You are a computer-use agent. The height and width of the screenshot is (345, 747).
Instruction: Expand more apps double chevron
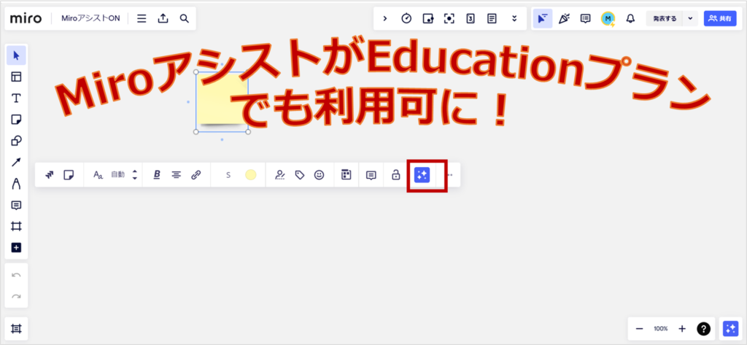click(x=514, y=18)
